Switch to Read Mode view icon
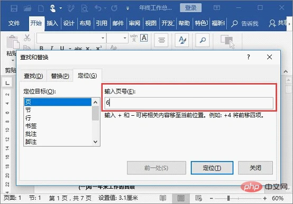 [163, 198]
